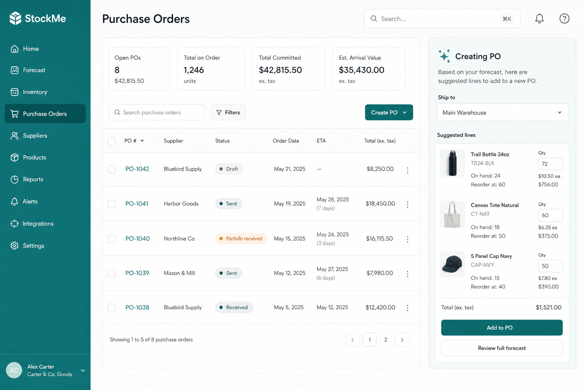
Task: Open Forecast in the sidebar
Action: click(x=45, y=70)
